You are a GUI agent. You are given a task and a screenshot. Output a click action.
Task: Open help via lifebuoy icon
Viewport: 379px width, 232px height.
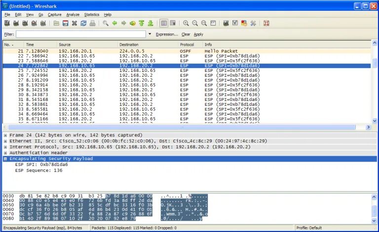pos(266,23)
